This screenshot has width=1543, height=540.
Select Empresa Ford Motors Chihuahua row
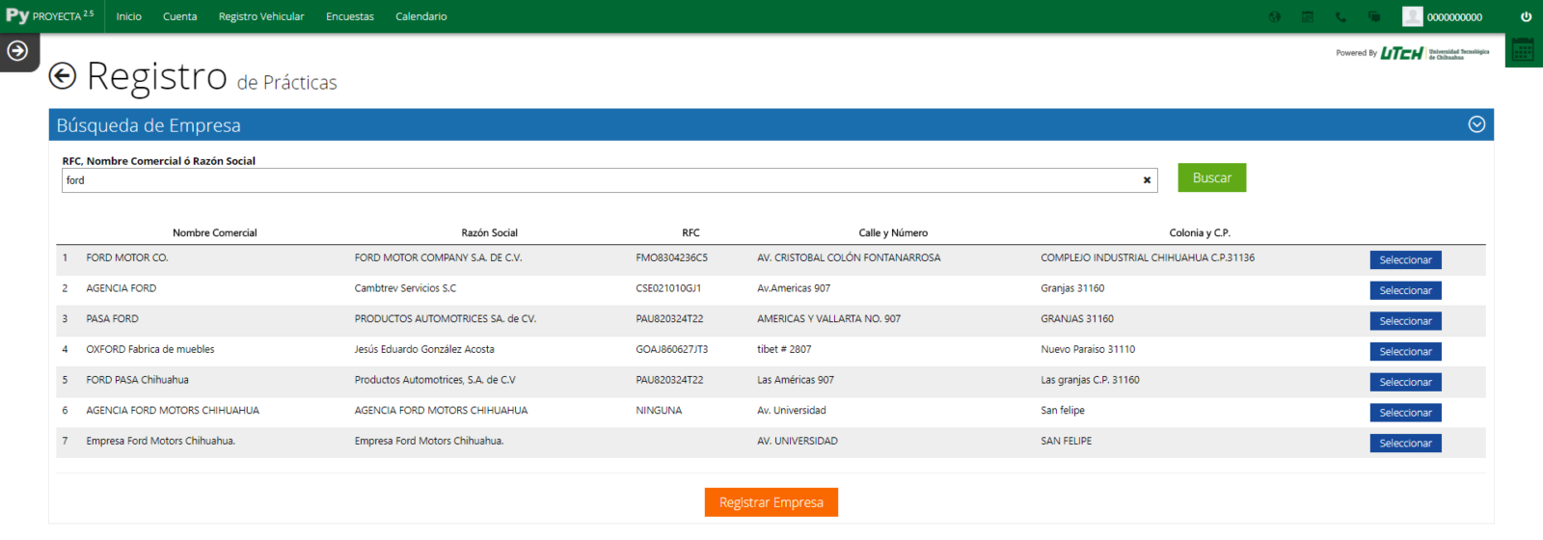click(1405, 444)
